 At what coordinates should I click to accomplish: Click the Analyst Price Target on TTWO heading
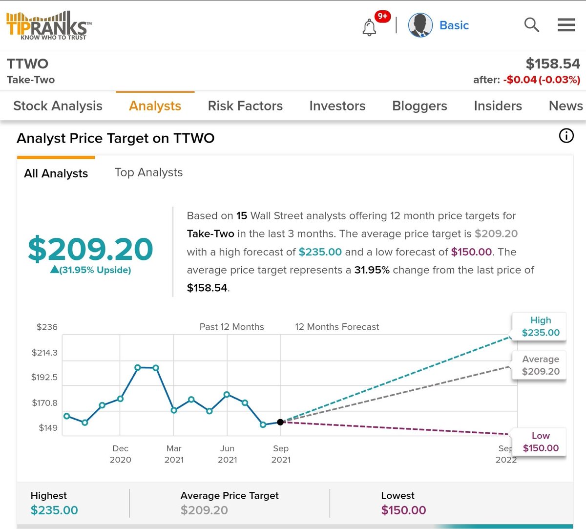[116, 138]
